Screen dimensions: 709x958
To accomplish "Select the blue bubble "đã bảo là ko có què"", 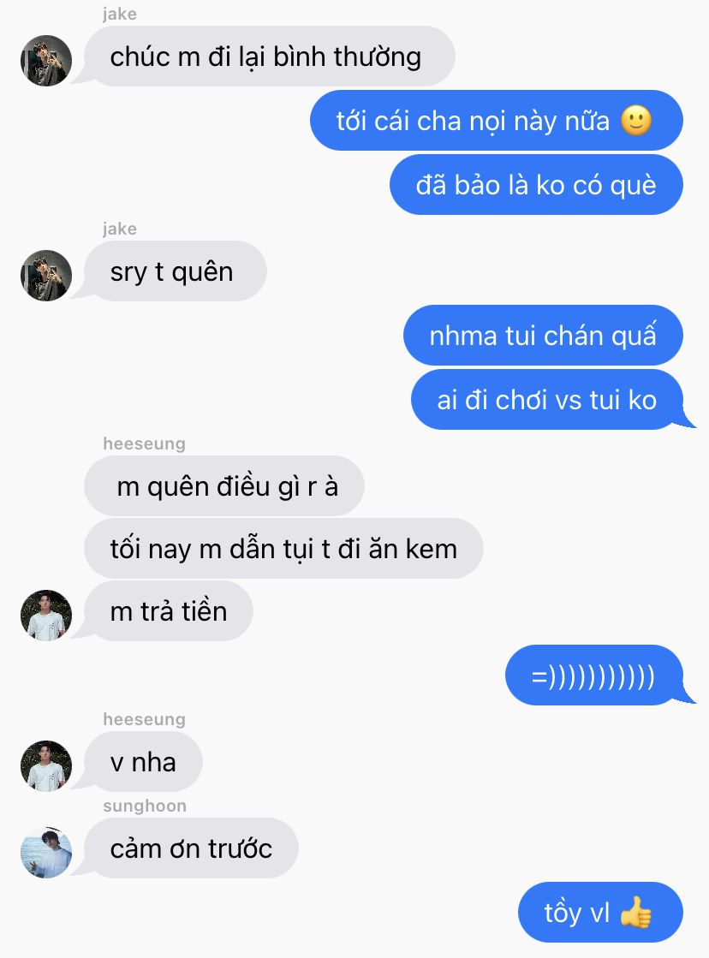I will pos(536,185).
